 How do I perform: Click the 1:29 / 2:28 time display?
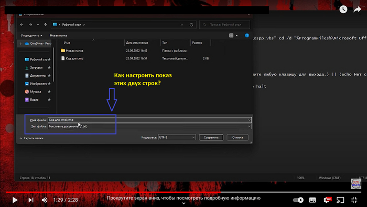66,200
